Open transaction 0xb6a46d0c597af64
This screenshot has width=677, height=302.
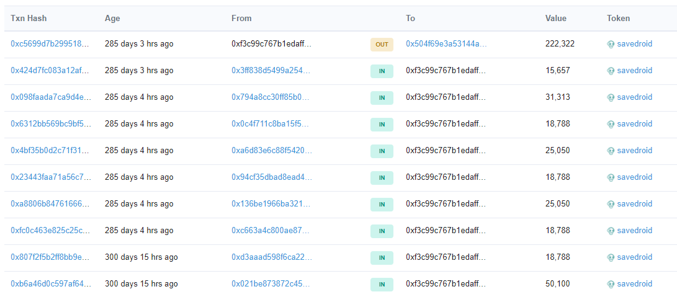pyautogui.click(x=51, y=284)
